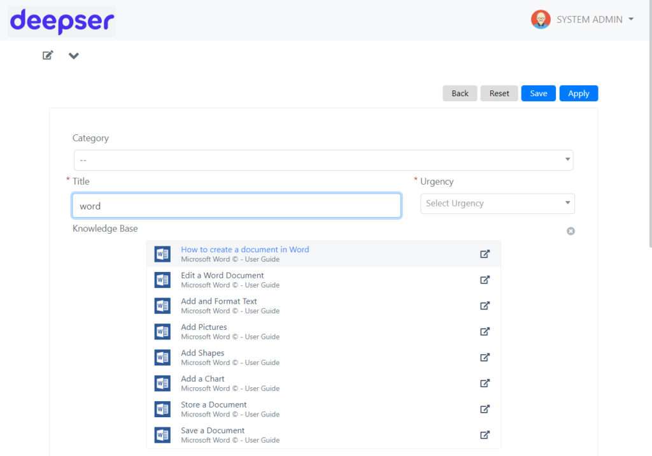The height and width of the screenshot is (456, 652).
Task: Click Word icon beside 'Add Shapes'
Action: (162, 357)
